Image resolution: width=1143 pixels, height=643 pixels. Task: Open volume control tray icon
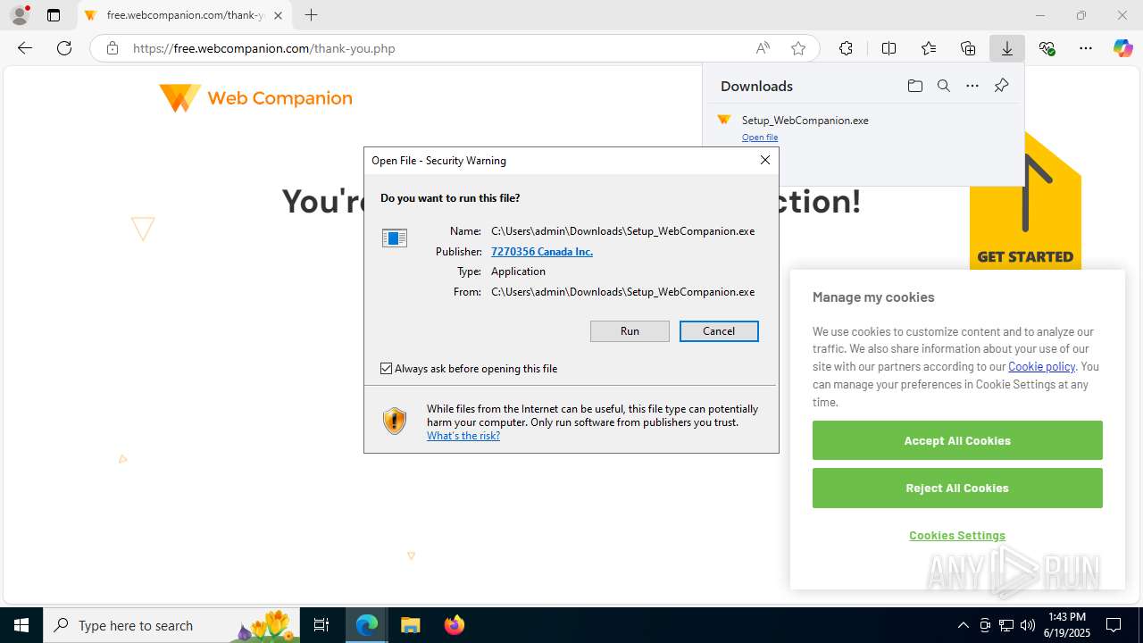click(1028, 625)
